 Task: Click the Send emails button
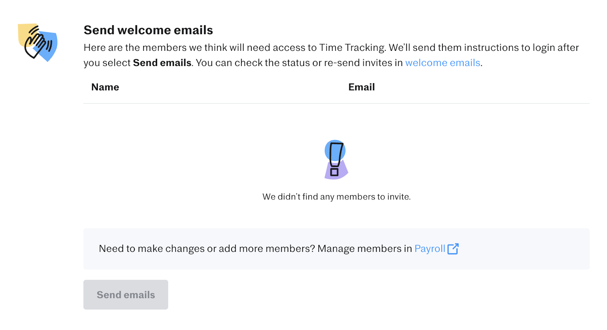(126, 295)
